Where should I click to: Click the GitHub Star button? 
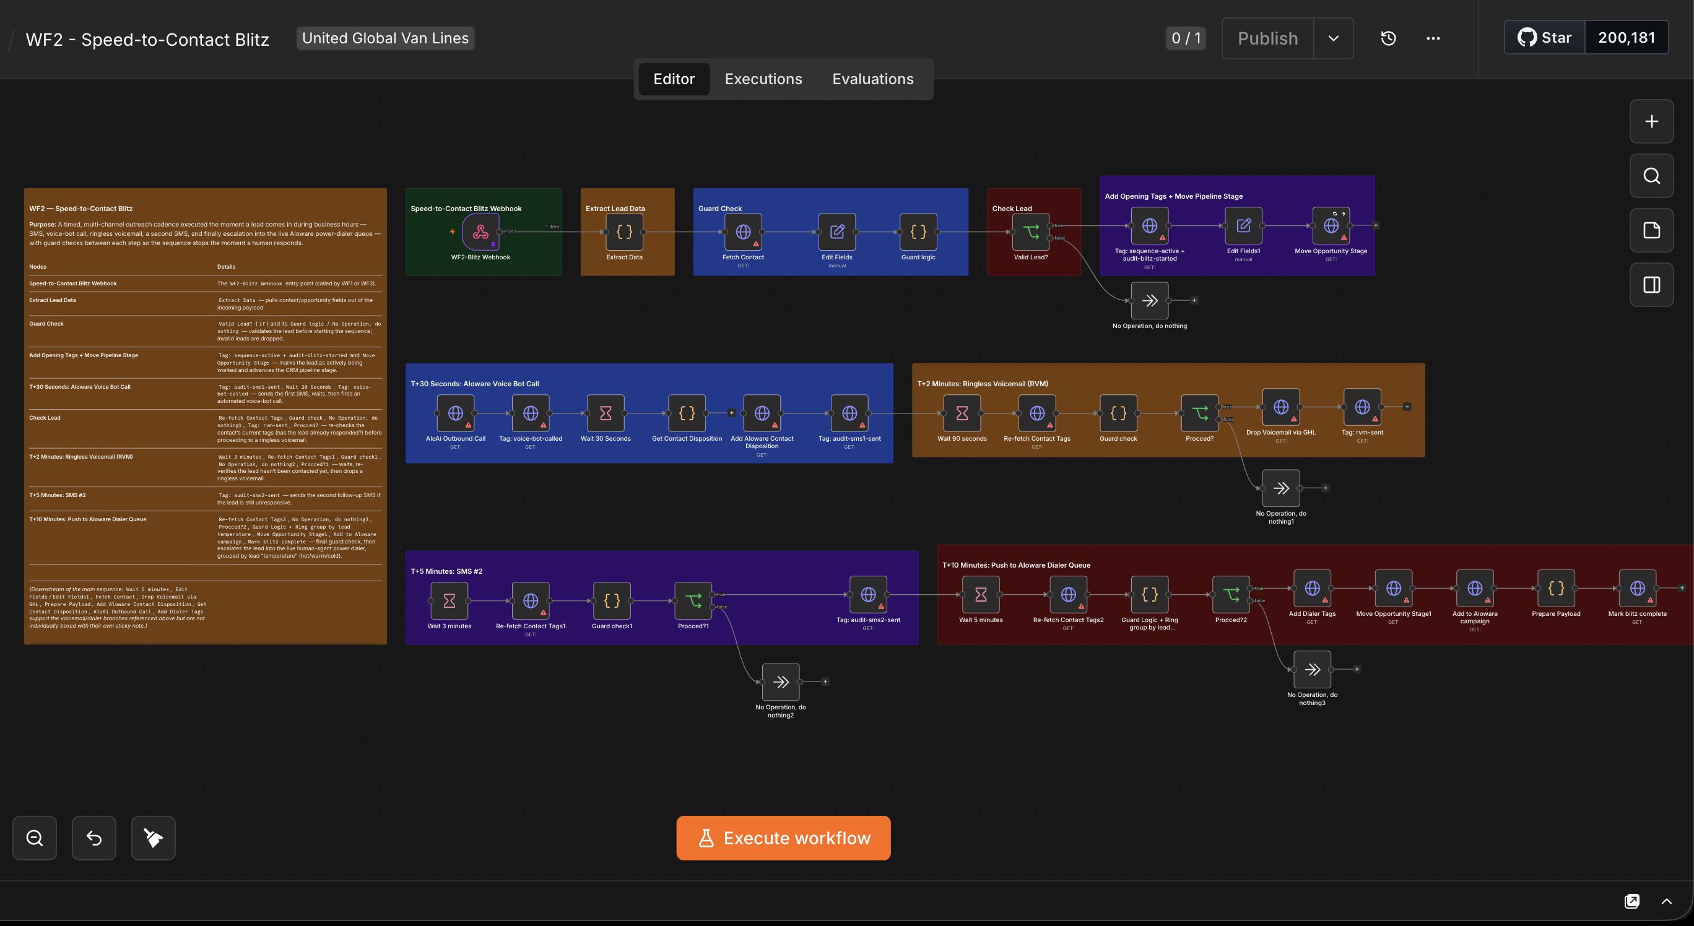click(x=1545, y=38)
